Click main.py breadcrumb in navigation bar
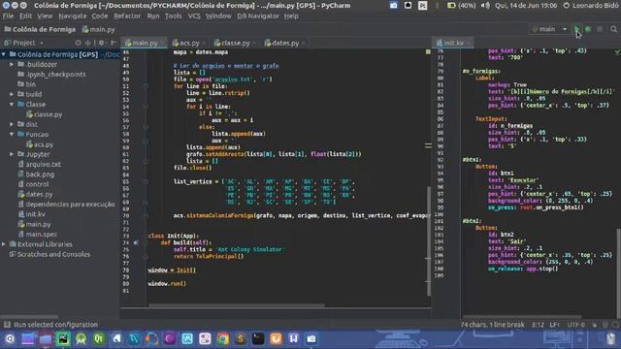Image resolution: width=621 pixels, height=349 pixels. [x=99, y=29]
